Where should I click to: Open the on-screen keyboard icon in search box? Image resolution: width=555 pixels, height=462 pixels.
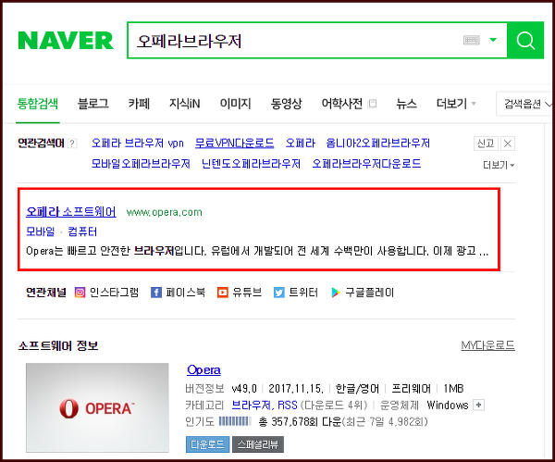[x=471, y=40]
